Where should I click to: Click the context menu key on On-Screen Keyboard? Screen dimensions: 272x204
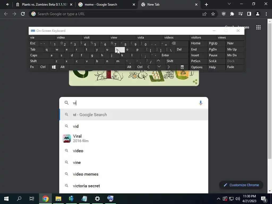pos(182,67)
